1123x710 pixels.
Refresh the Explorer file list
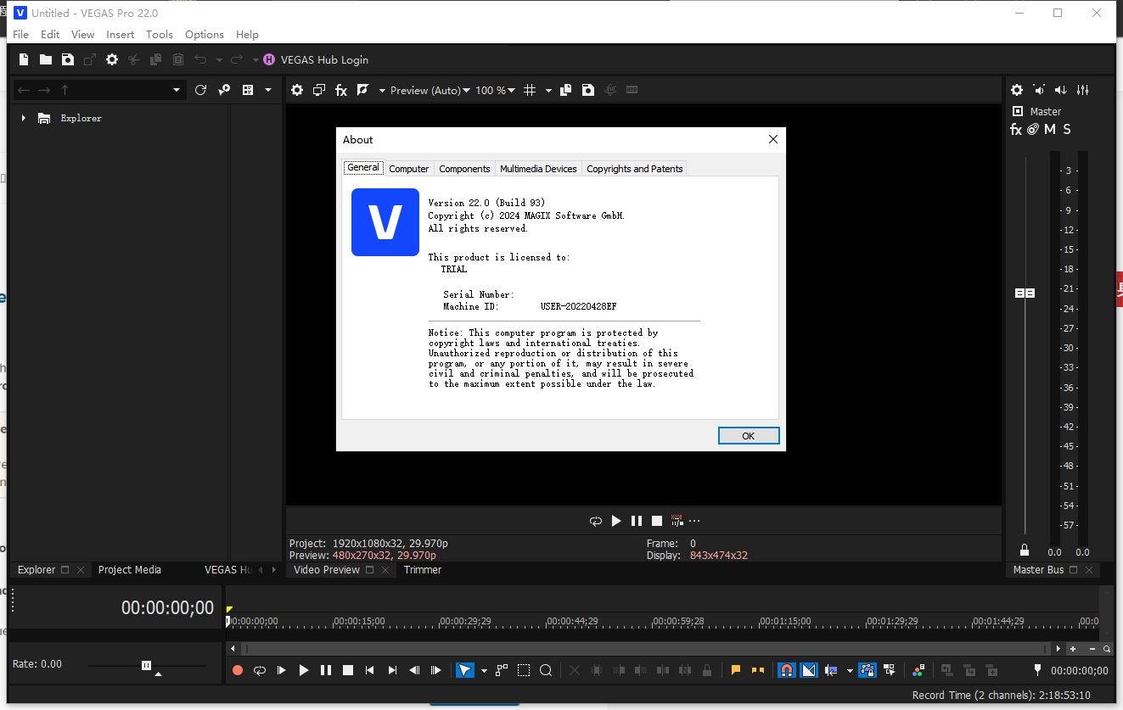(200, 90)
